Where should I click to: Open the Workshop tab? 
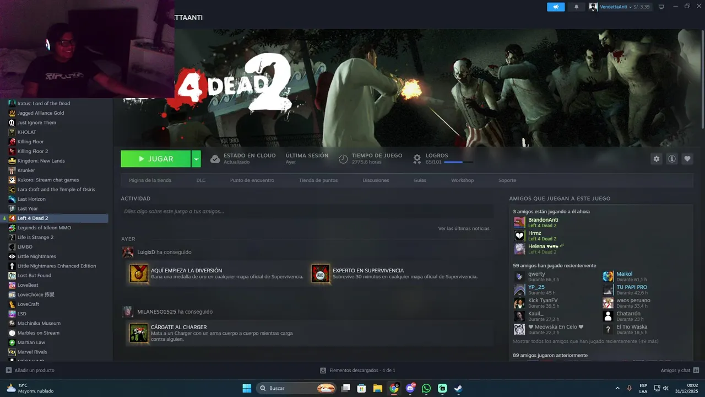[462, 180]
